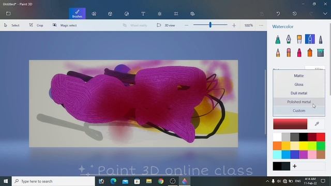This screenshot has width=331, height=186.
Task: Select the Pencil brush
Action: coord(278,53)
